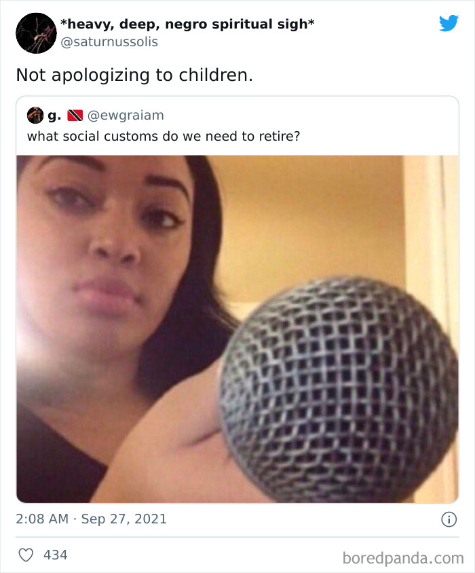475x573 pixels.
Task: Click the boredpanda.com watermark
Action: [403, 558]
